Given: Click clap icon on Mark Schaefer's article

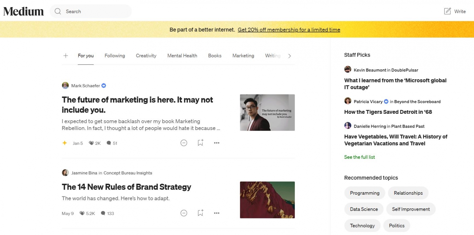Looking at the screenshot, I should (91, 143).
